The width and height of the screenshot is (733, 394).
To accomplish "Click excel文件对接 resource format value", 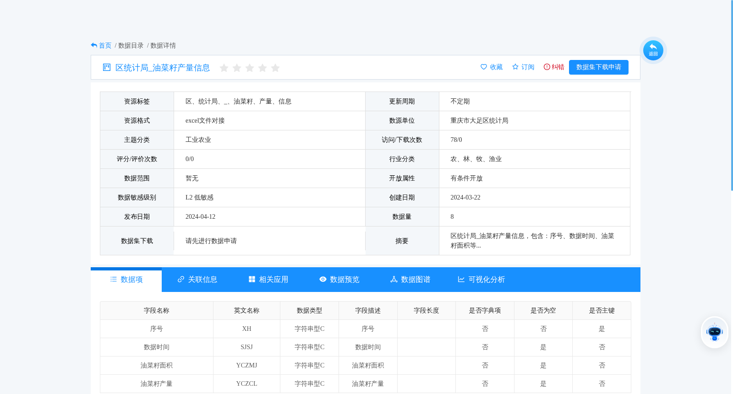I will coord(205,121).
